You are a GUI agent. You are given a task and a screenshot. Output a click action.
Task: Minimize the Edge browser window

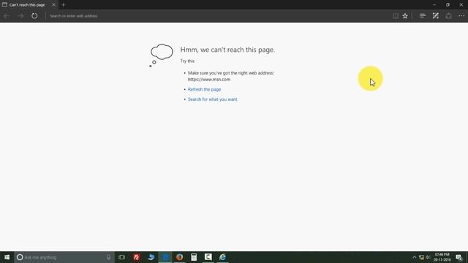coord(434,5)
